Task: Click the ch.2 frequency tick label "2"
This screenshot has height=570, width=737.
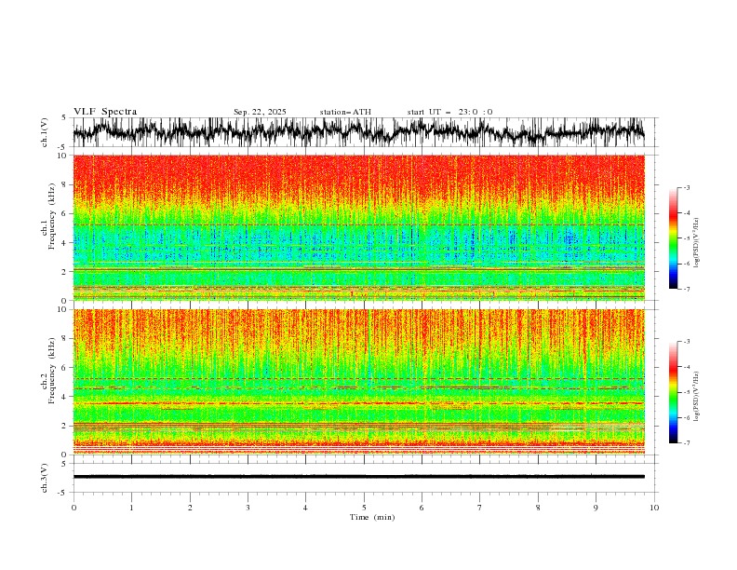Action: (x=64, y=426)
